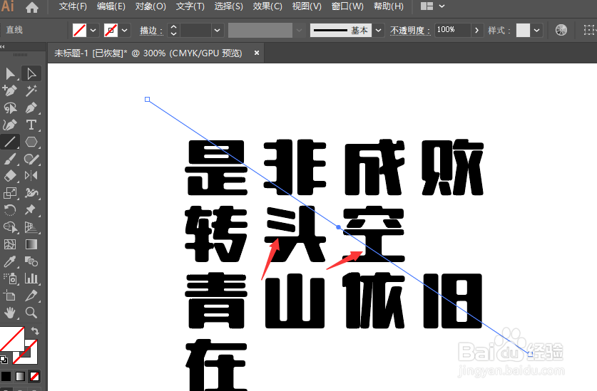This screenshot has width=597, height=391.
Task: Select the Blob Brush tool
Action: (31, 159)
